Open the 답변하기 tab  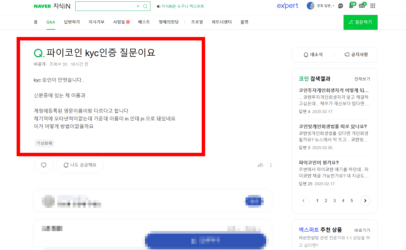72,22
